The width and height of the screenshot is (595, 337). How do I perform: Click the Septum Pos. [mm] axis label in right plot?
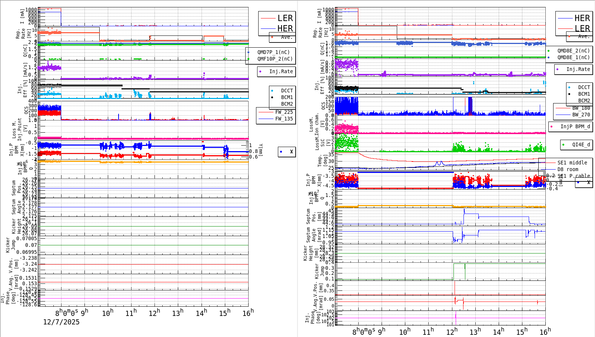click(313, 217)
